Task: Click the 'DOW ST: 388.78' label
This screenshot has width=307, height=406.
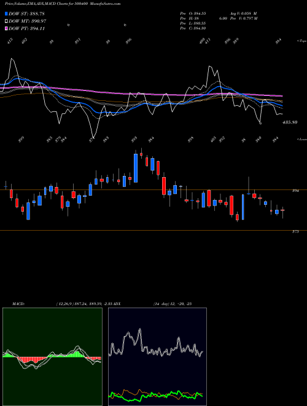Action: point(27,14)
